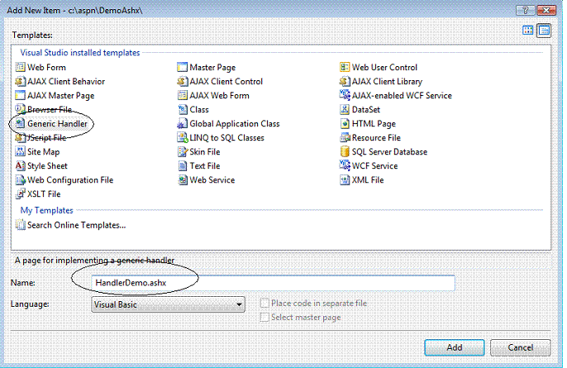Pick the DataSet template icon
Viewport: 567px width, 368px height.
pyautogui.click(x=345, y=109)
